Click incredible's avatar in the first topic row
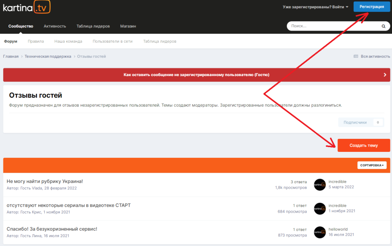392x246 pixels. click(320, 185)
